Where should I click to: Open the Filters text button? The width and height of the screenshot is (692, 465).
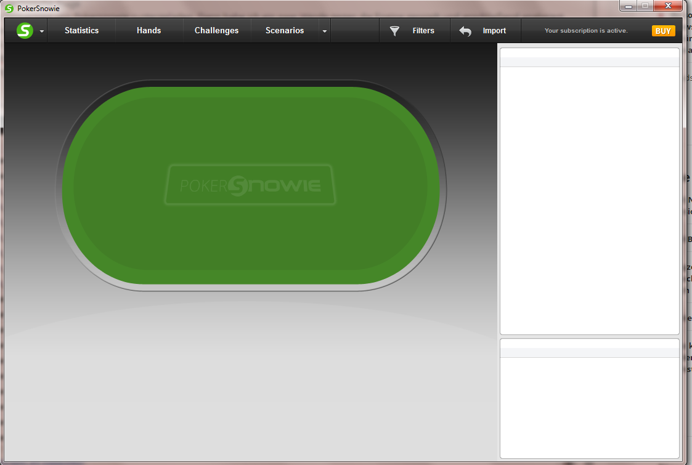[423, 30]
